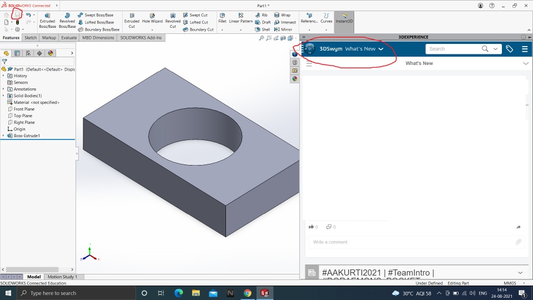
Task: Switch to the Features tab
Action: (x=11, y=38)
